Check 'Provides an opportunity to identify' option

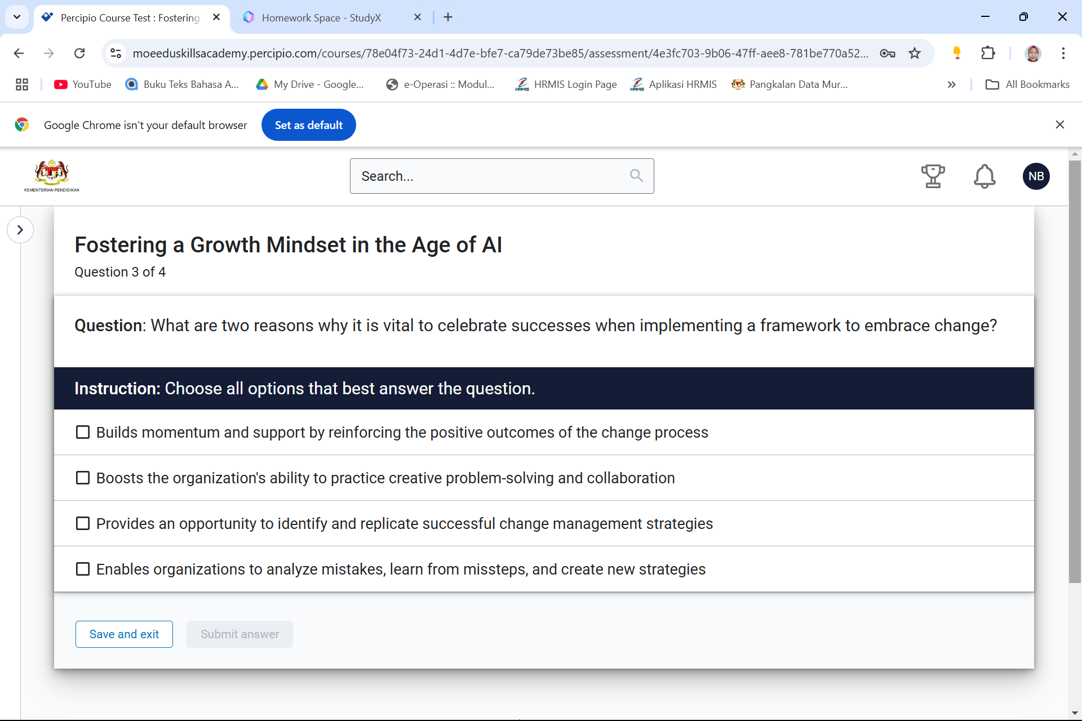tap(83, 523)
